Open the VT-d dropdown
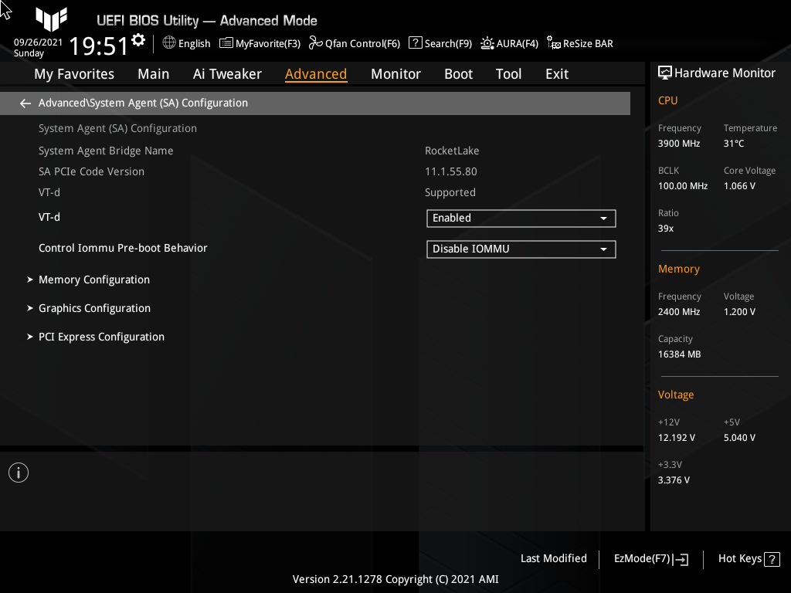This screenshot has height=593, width=791. tap(521, 218)
